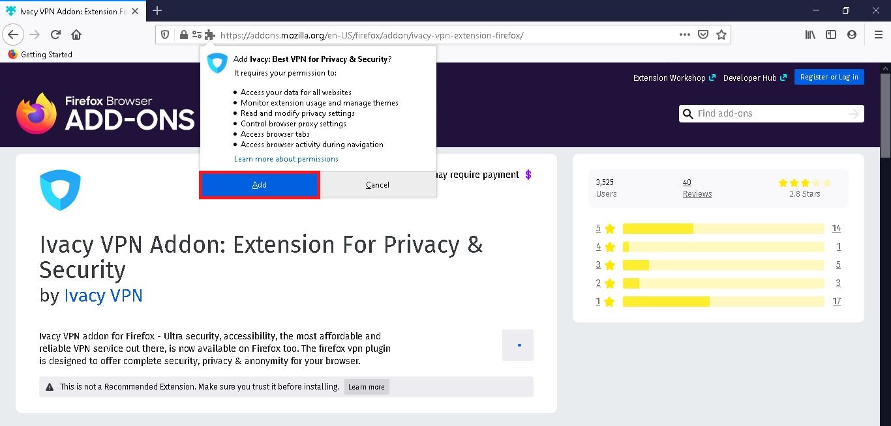Toggle the sidebar view
891x426 pixels.
pos(831,35)
